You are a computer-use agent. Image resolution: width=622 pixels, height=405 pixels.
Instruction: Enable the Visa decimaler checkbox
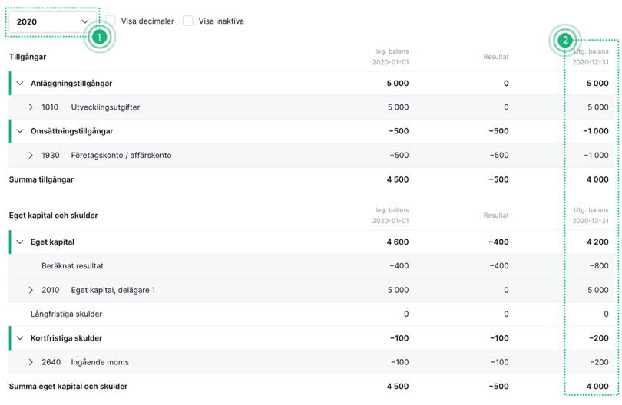click(111, 21)
